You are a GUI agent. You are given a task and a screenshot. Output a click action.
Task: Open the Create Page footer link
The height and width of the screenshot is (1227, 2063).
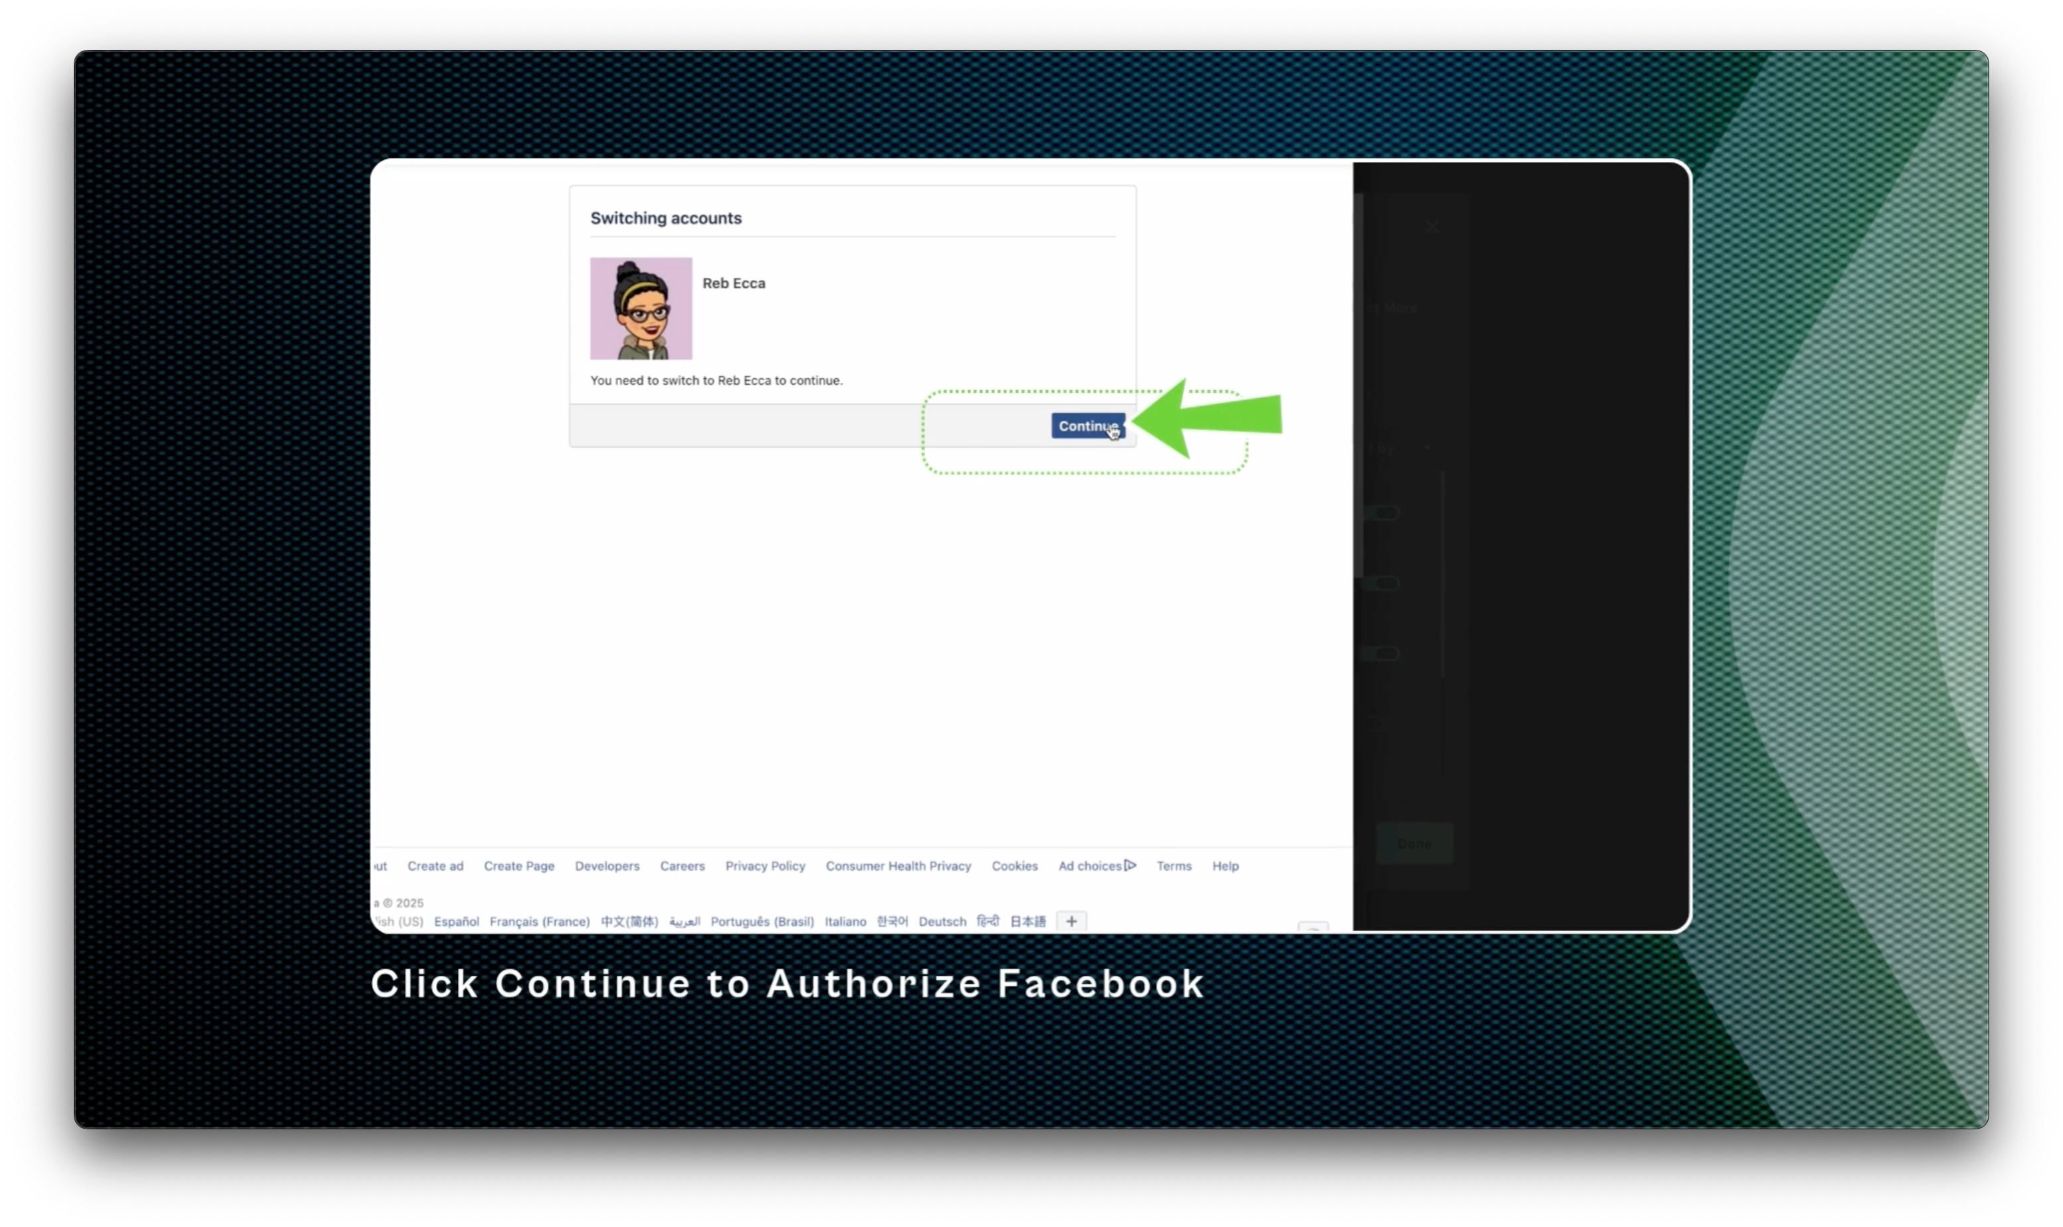[519, 865]
